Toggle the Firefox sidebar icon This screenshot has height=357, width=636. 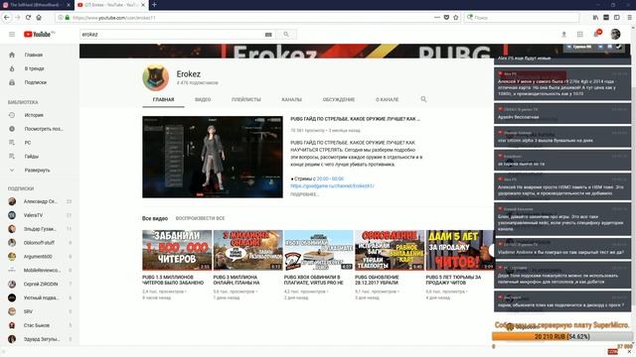click(x=617, y=18)
